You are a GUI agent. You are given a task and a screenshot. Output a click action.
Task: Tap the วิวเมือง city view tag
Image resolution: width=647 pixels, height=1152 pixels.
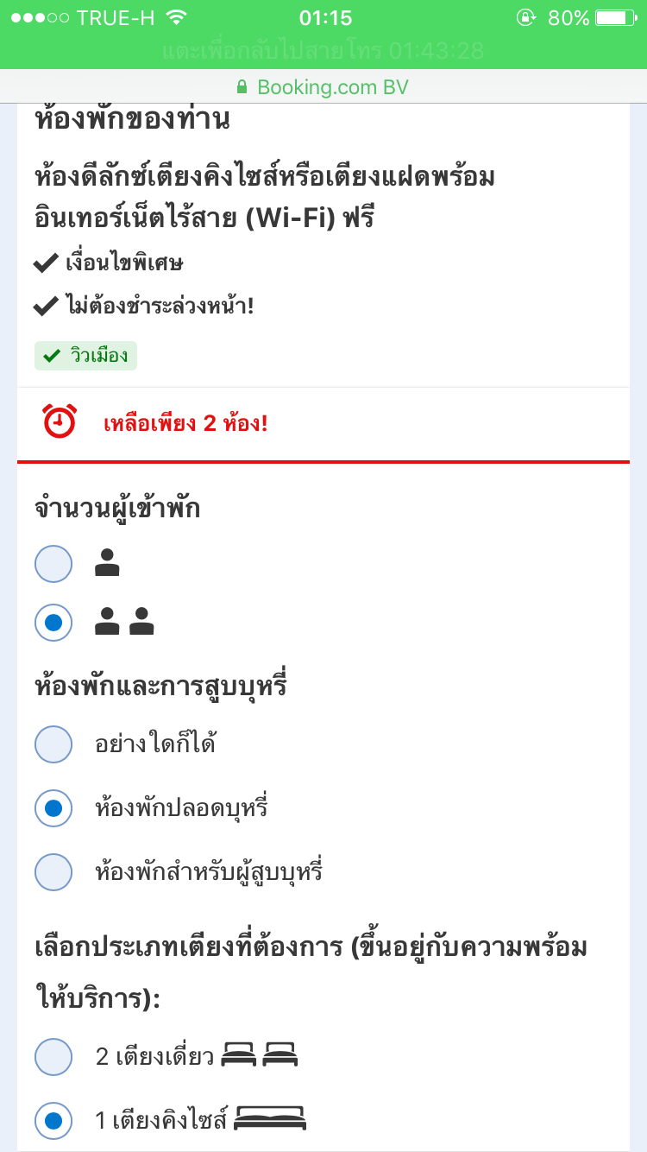85,356
